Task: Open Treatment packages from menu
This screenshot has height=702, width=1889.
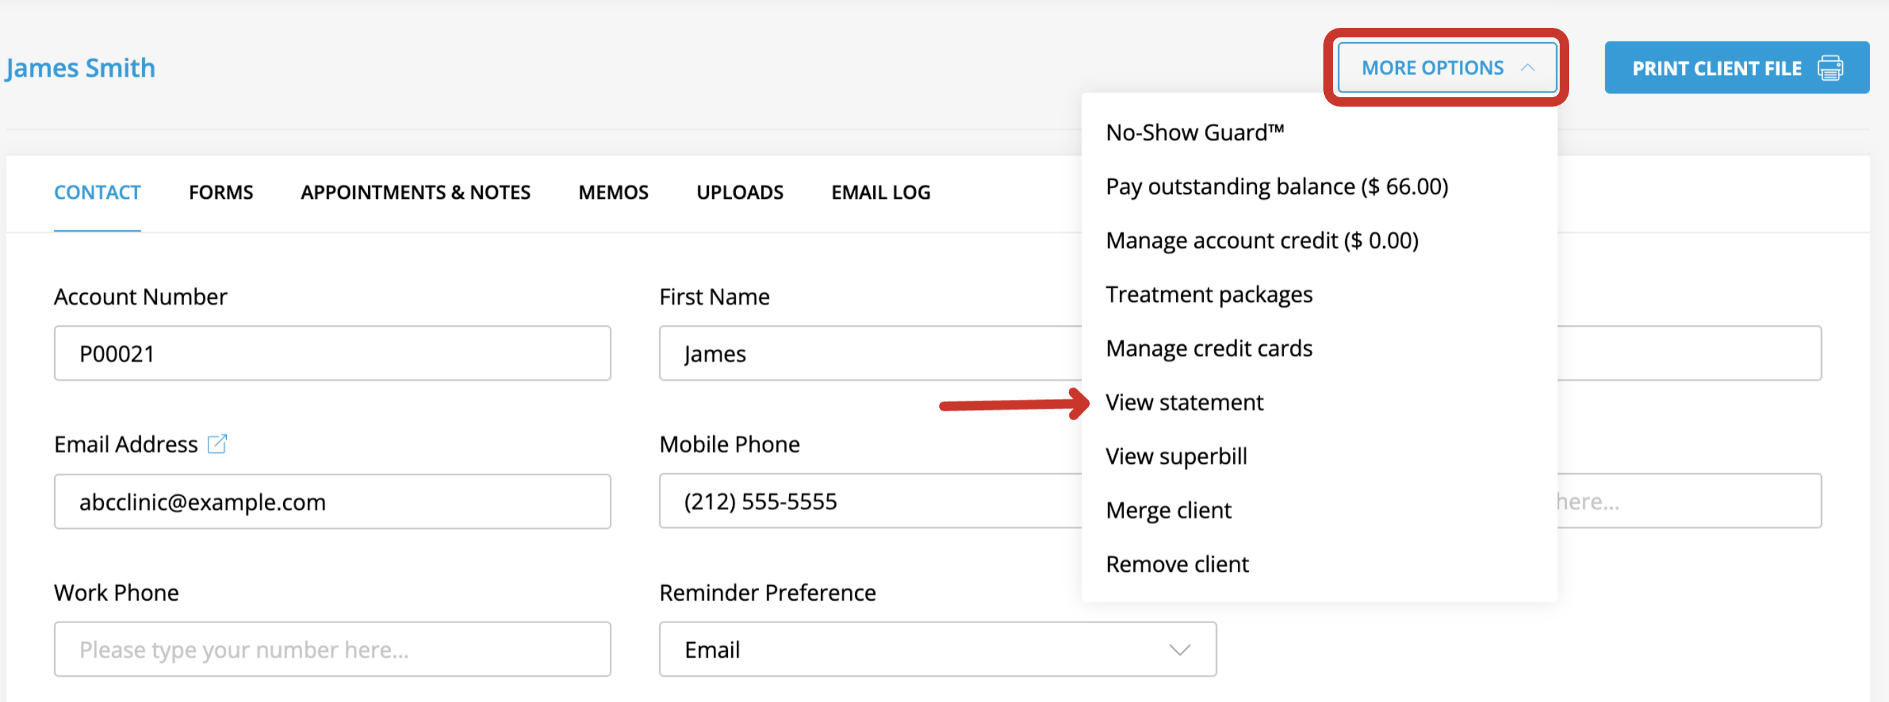Action: point(1209,294)
